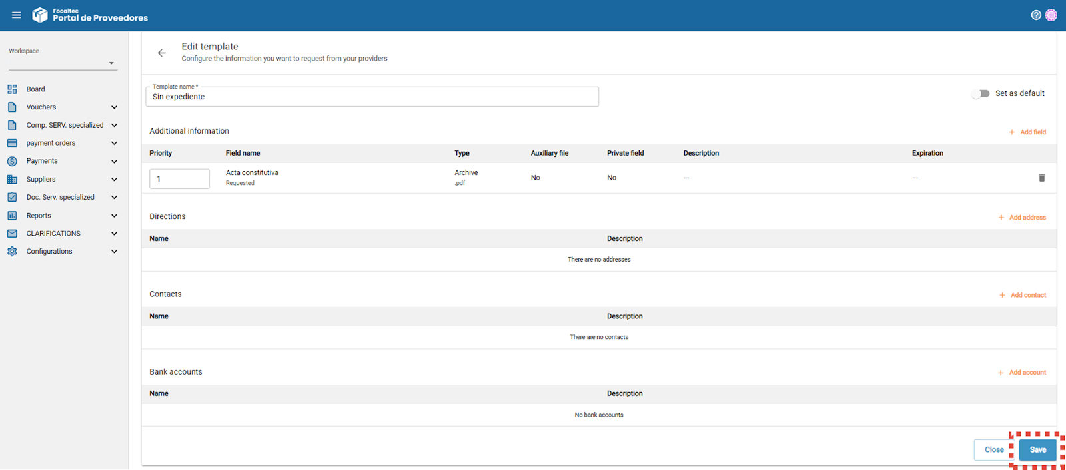Screen dimensions: 1066x470
Task: Select Configurations in the sidebar
Action: (49, 252)
